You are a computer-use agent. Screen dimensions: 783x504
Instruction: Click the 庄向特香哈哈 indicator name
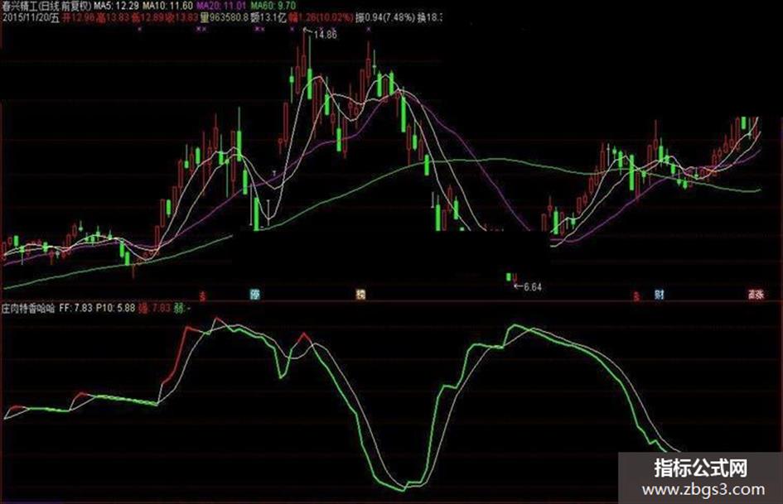click(x=28, y=309)
